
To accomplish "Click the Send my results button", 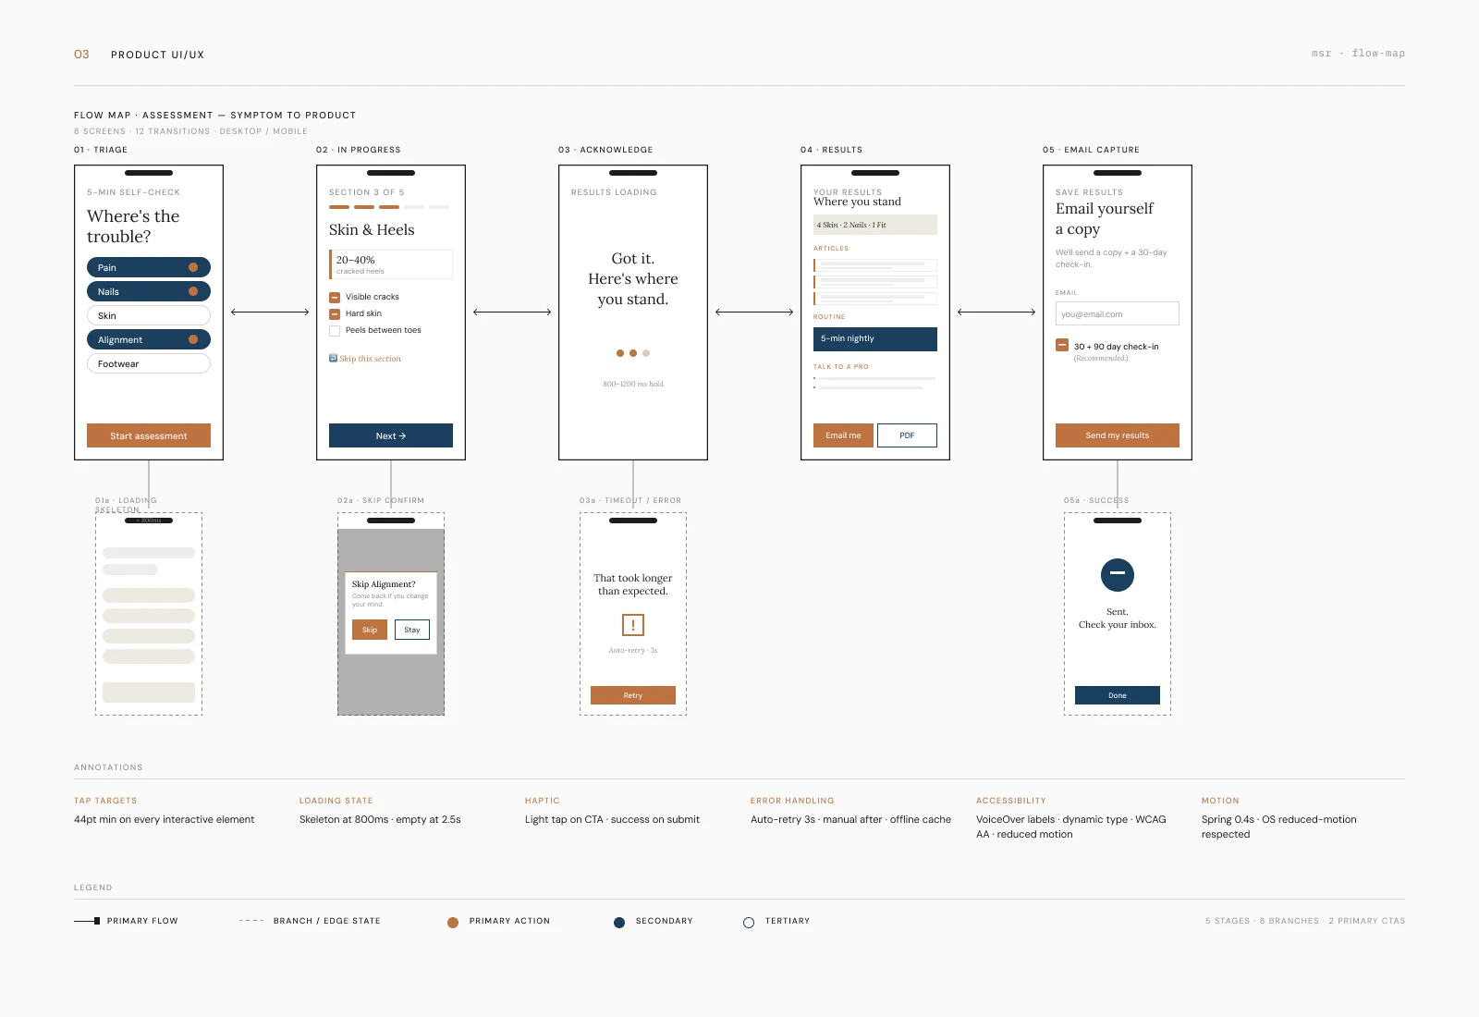I will (x=1117, y=435).
